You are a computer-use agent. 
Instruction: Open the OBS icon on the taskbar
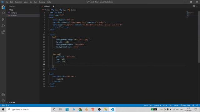click(x=99, y=109)
